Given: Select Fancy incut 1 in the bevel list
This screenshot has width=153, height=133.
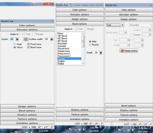Looking at the screenshot, I should click(64, 54).
